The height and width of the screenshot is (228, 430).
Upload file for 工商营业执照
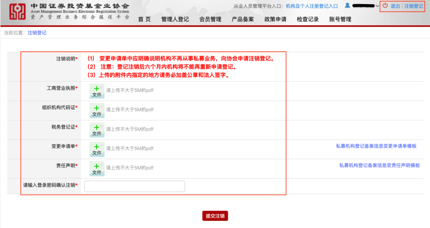coord(97,91)
